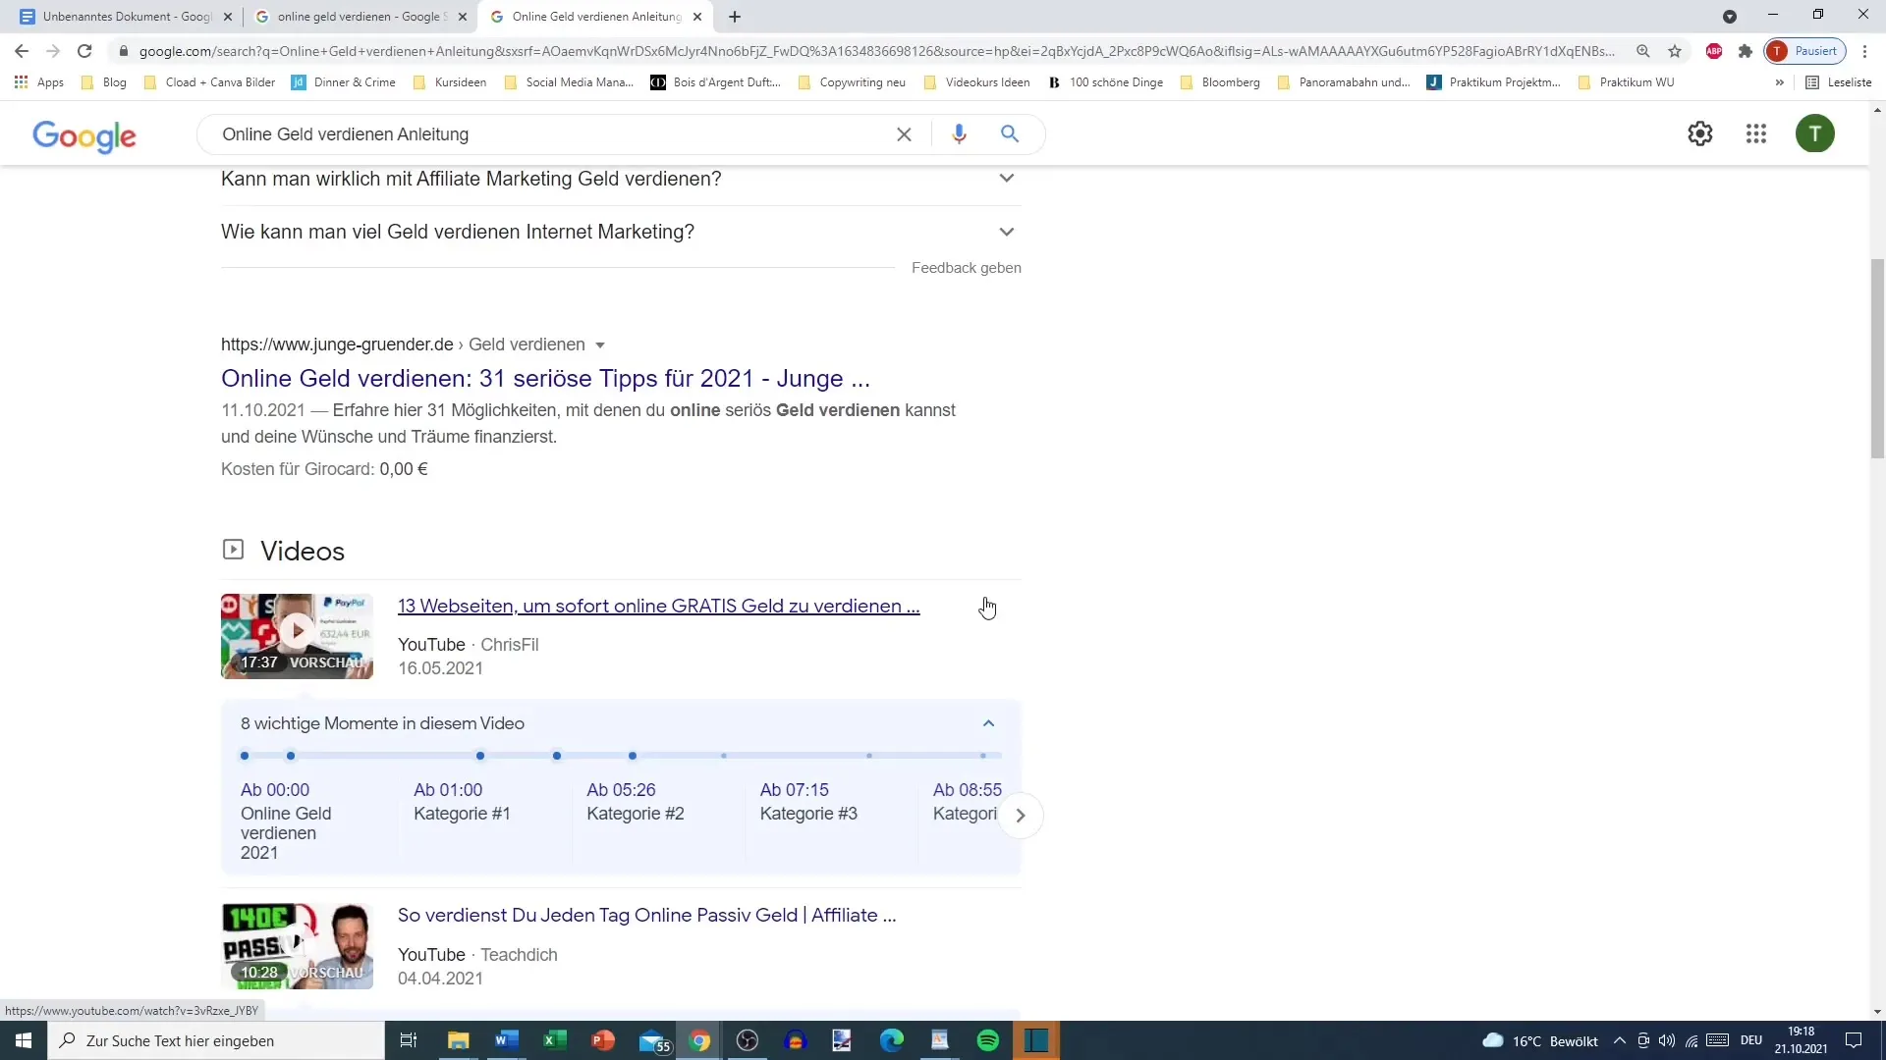
Task: Start voice search with microphone icon
Action: (x=960, y=134)
